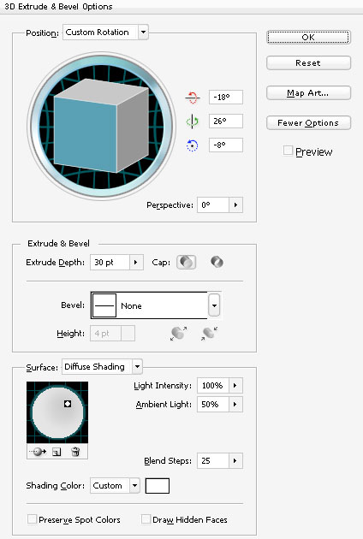Move selected light to back of object
The height and width of the screenshot is (539, 363).
tap(38, 452)
